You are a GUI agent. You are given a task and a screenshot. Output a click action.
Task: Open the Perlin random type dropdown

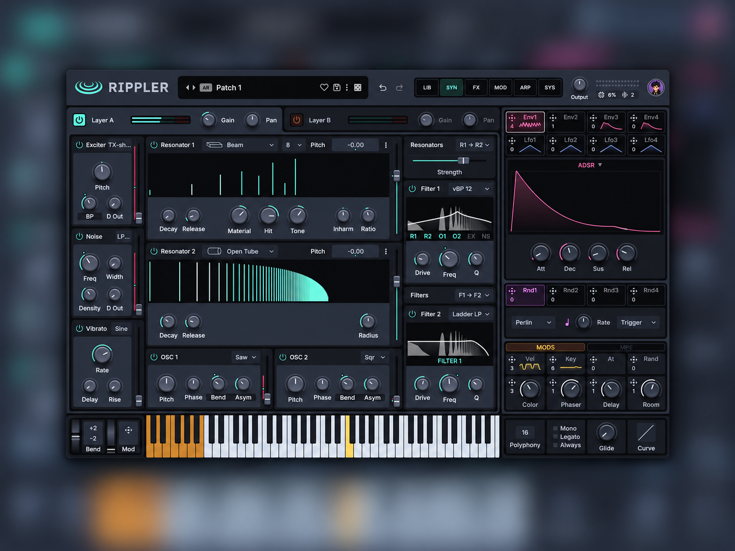point(533,323)
